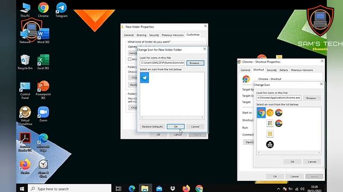Open Firefox desktop shortcut
This screenshot has width=343, height=192.
pyautogui.click(x=25, y=166)
